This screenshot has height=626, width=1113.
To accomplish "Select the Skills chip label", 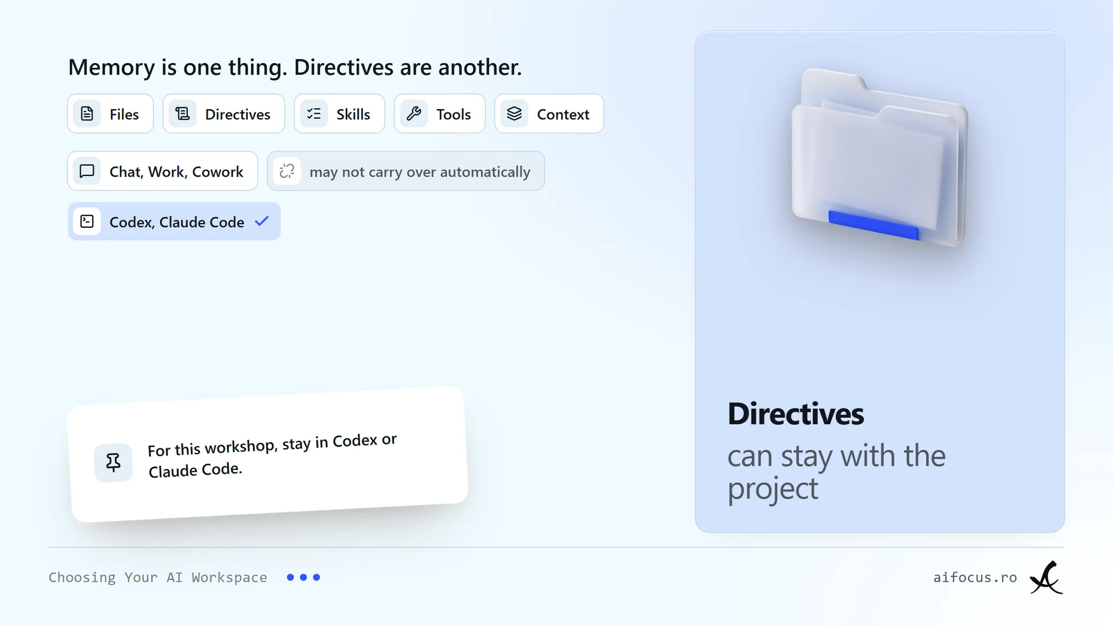I will 353,114.
